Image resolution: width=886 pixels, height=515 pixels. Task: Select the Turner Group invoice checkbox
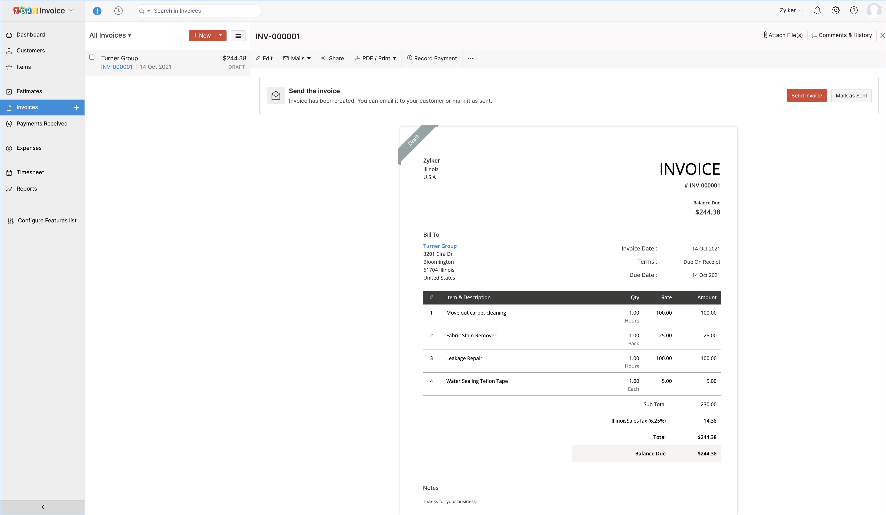click(92, 57)
